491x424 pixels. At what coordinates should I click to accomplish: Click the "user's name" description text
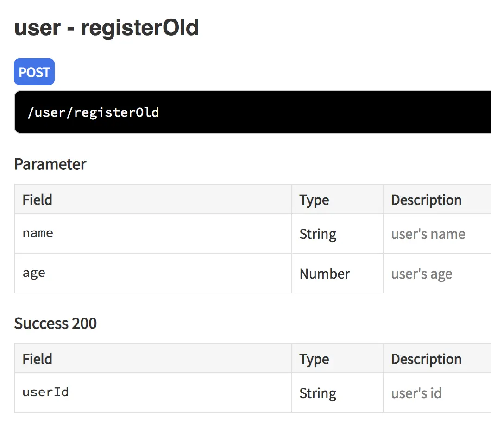pyautogui.click(x=428, y=234)
